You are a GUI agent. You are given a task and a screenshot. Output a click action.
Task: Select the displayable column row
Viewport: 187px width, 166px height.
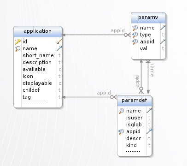38,83
